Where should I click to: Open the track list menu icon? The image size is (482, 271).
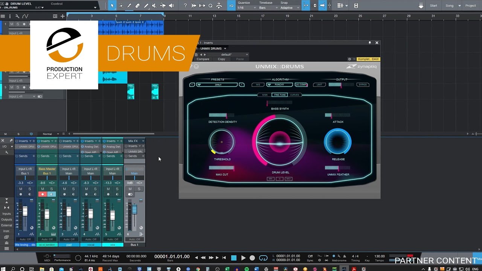click(x=3, y=16)
